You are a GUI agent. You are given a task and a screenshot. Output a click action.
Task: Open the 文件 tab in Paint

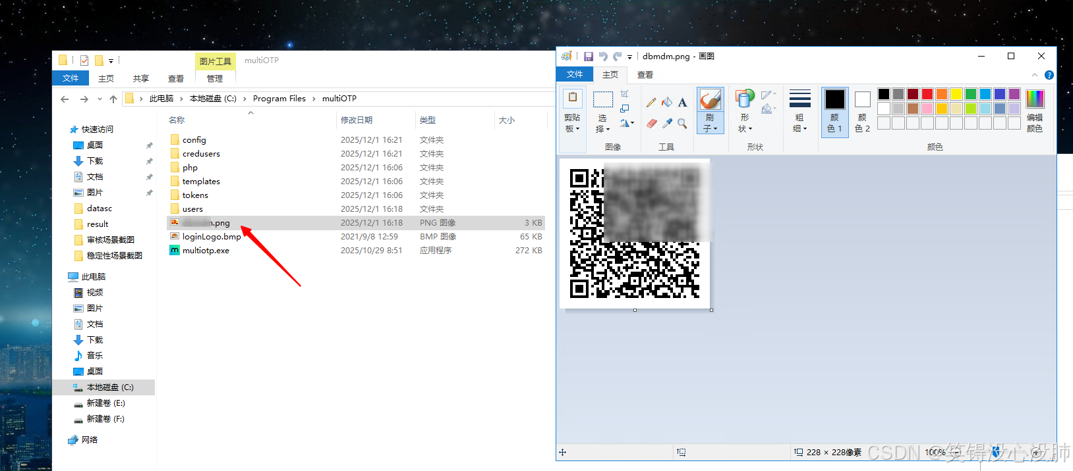tap(575, 74)
